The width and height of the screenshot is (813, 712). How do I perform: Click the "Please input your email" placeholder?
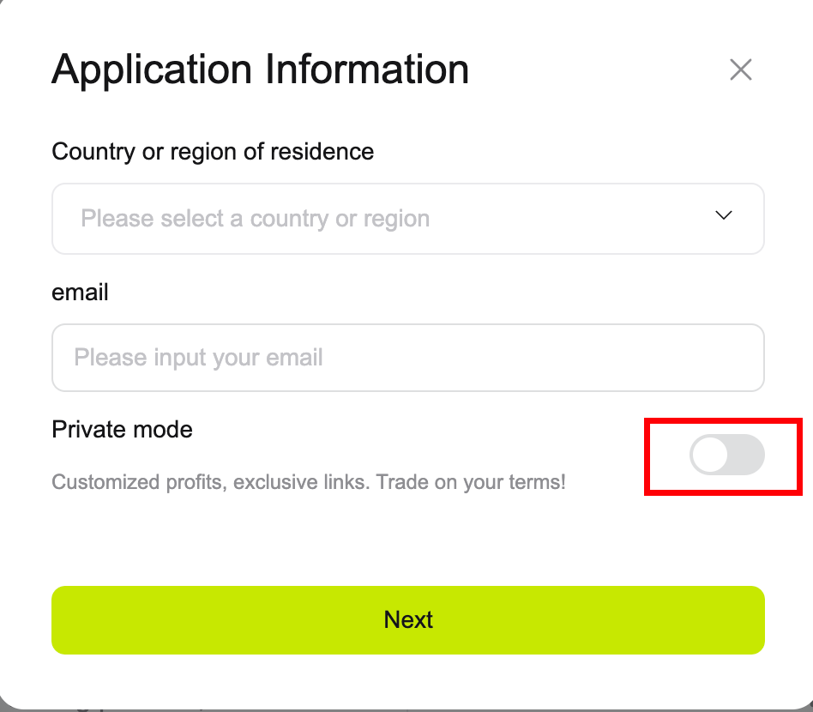[198, 357]
